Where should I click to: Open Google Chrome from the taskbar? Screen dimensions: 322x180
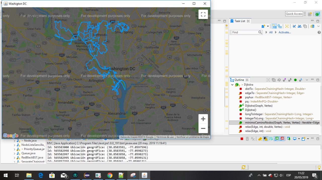(x=110, y=175)
